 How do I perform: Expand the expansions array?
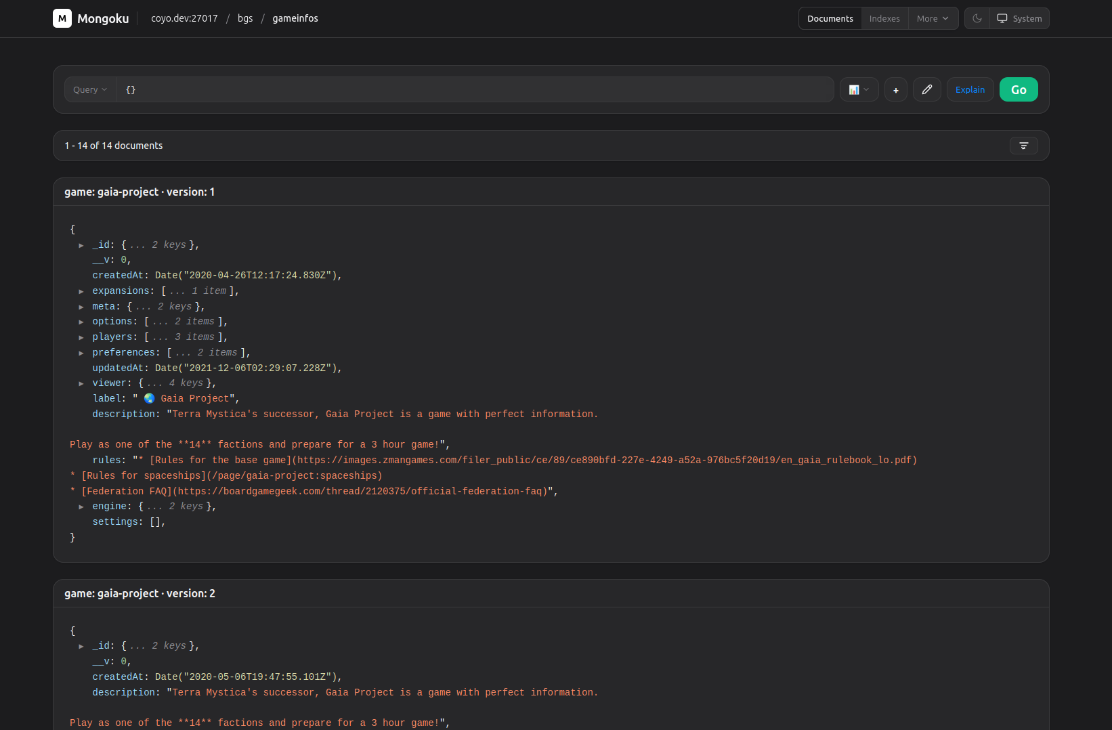click(81, 291)
